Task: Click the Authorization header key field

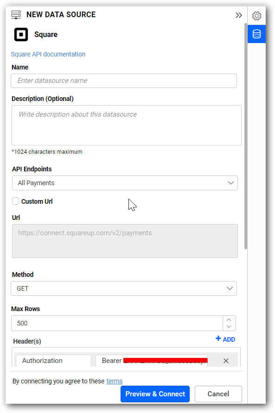Action: pyautogui.click(x=54, y=361)
